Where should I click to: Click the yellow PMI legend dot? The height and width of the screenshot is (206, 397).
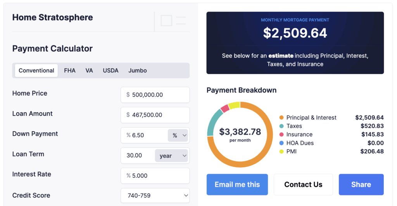(281, 151)
